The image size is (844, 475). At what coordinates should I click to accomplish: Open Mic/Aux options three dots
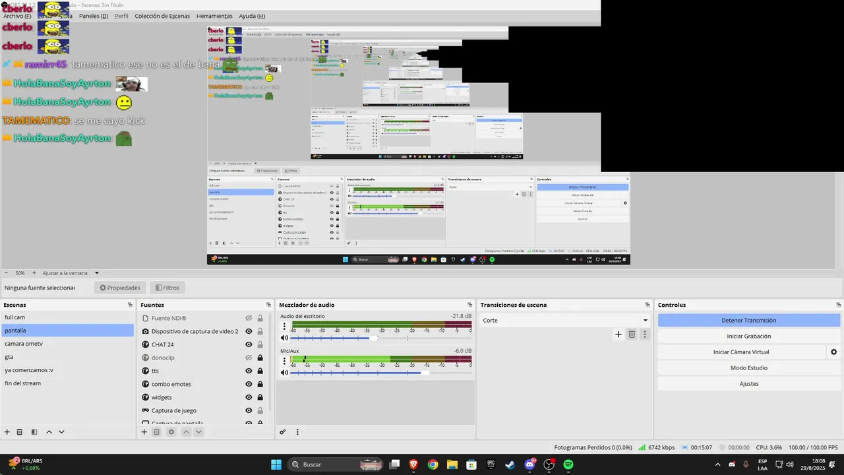coord(284,361)
